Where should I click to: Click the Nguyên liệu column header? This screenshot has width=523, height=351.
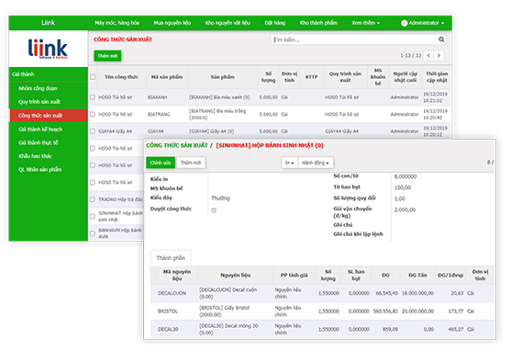pos(235,275)
